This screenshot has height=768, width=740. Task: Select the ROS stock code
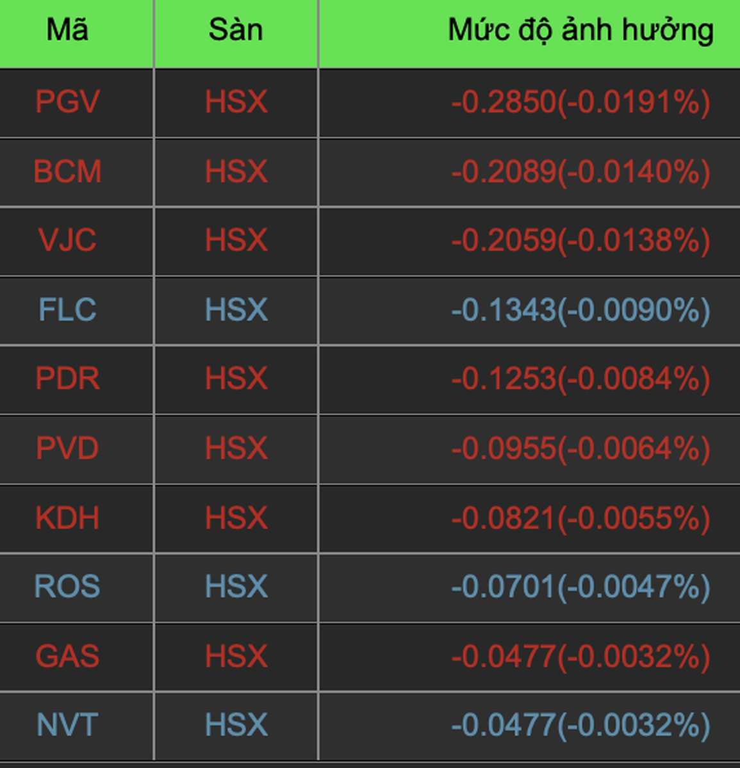pyautogui.click(x=67, y=587)
